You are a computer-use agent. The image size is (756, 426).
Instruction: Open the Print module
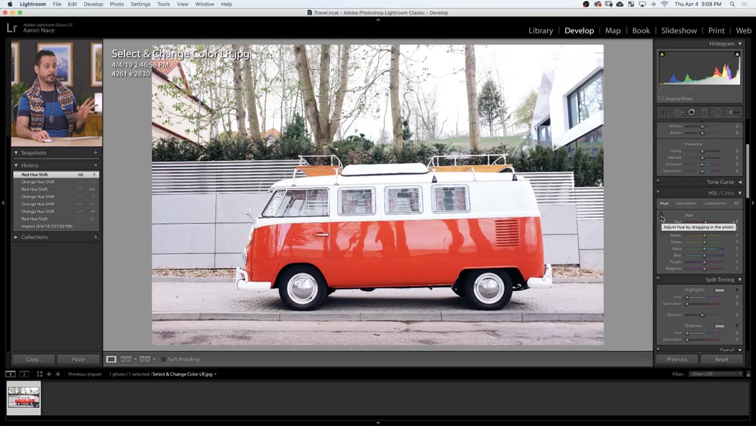tap(716, 30)
